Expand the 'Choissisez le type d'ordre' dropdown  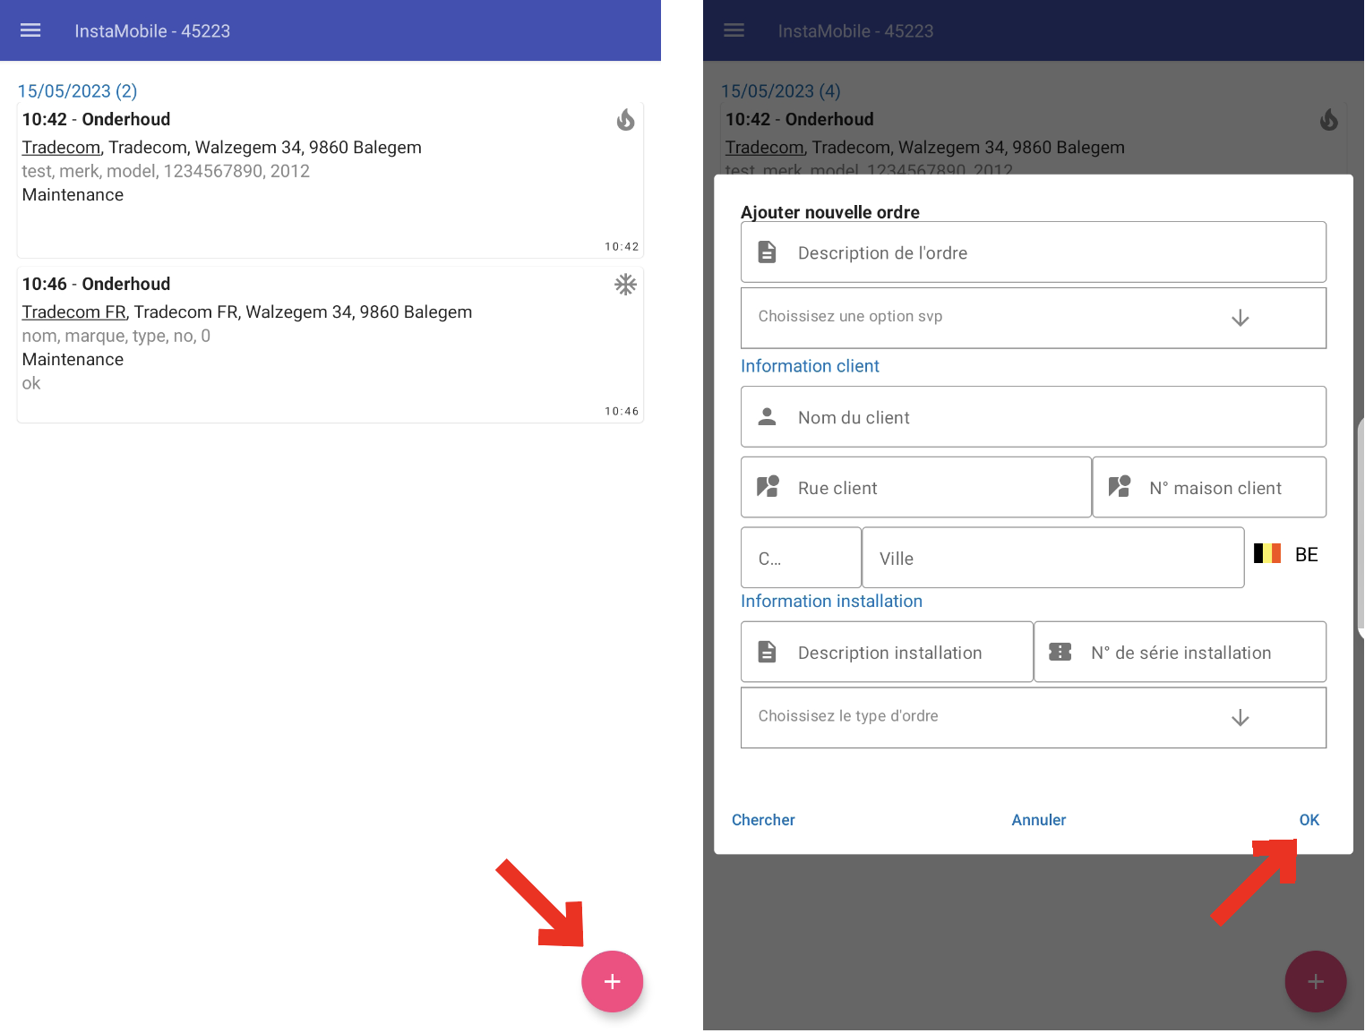[x=1034, y=717]
